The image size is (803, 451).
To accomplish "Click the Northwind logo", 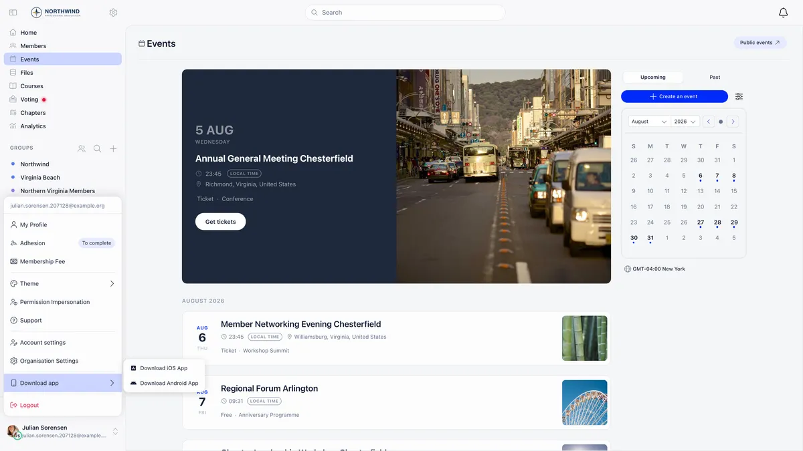I will 56,13.
